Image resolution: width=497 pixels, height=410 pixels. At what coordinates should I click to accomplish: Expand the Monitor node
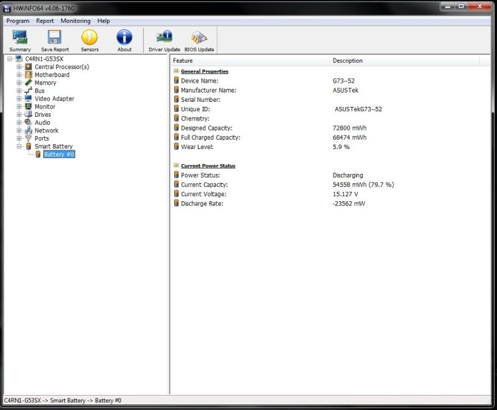pyautogui.click(x=19, y=106)
